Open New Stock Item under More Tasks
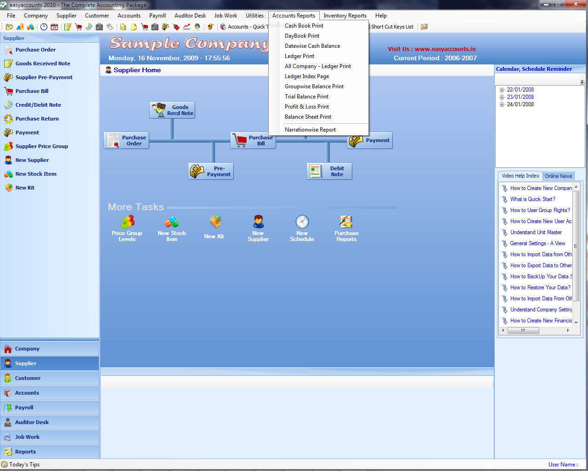588x471 pixels. pos(172,229)
